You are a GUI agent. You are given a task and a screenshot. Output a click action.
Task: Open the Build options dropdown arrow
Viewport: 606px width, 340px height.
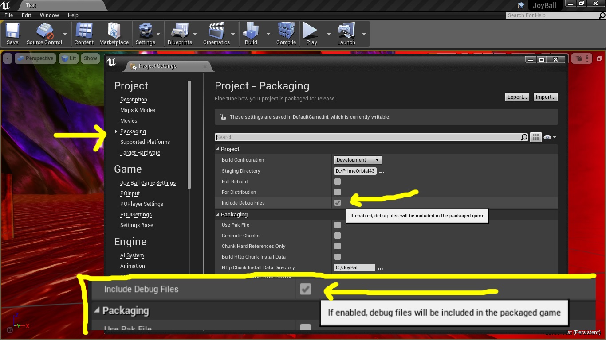(268, 34)
